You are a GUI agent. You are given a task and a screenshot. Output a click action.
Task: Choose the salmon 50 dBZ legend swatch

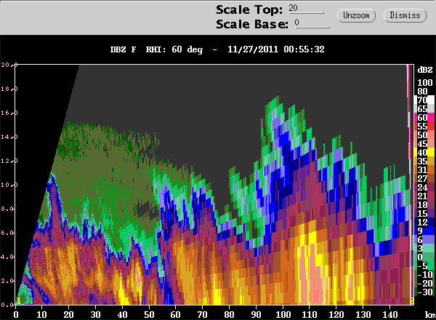coord(424,135)
